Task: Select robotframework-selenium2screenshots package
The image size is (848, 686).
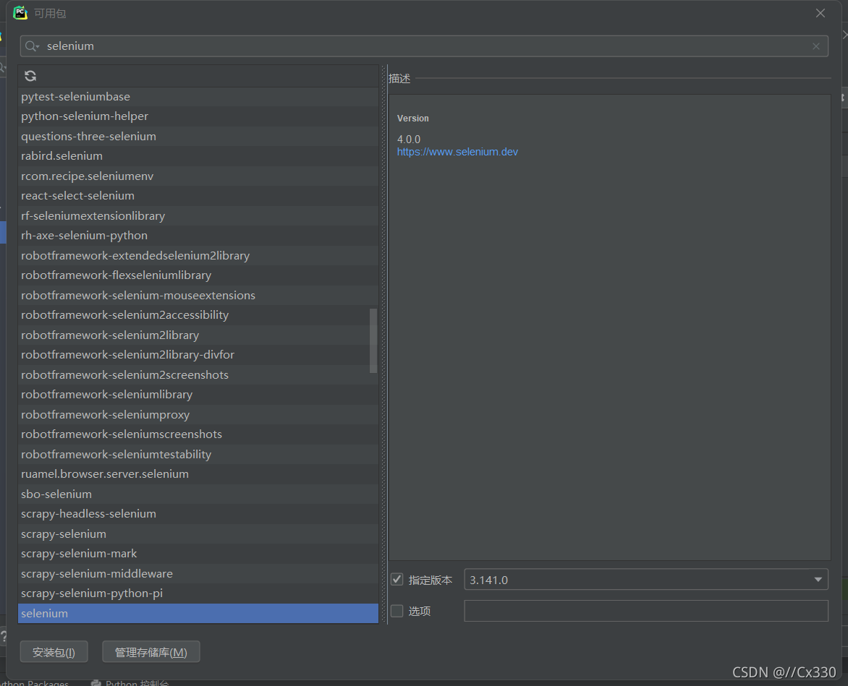Action: 198,375
